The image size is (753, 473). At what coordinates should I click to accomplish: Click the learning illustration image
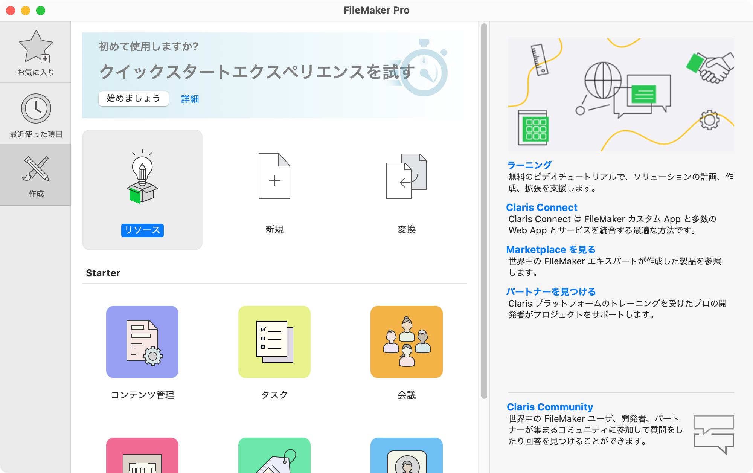(621, 95)
